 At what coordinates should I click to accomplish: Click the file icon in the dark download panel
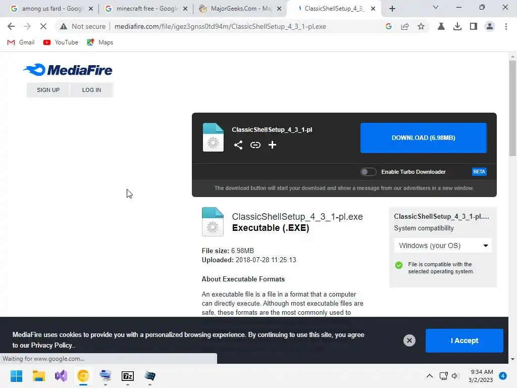(x=213, y=137)
